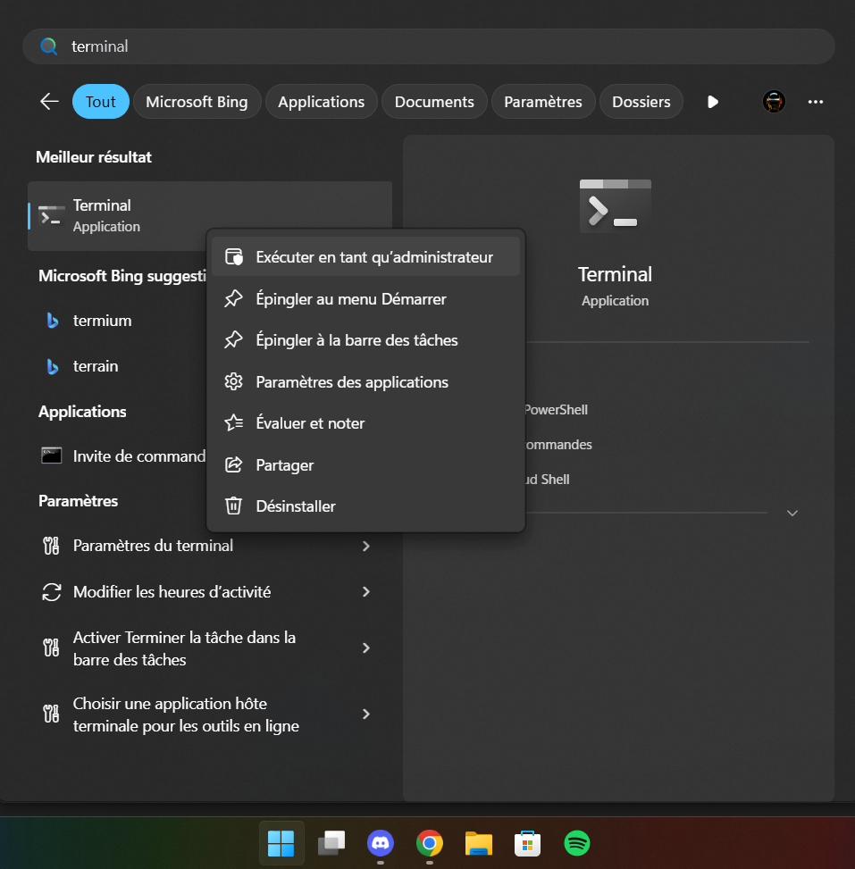Switch to the Documents filter tab

(433, 102)
